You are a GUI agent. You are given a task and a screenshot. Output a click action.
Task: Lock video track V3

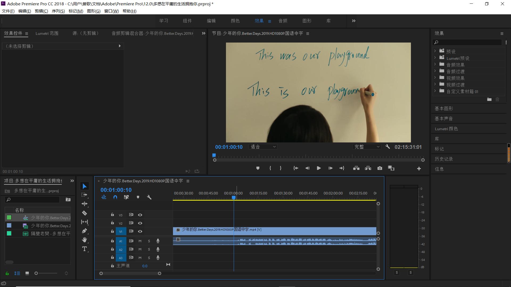pos(112,215)
